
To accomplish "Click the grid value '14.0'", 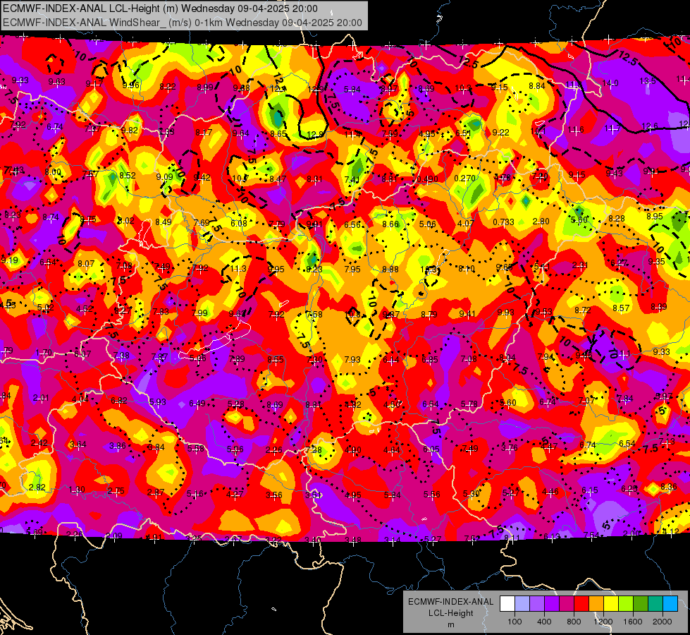I will 610,83.
